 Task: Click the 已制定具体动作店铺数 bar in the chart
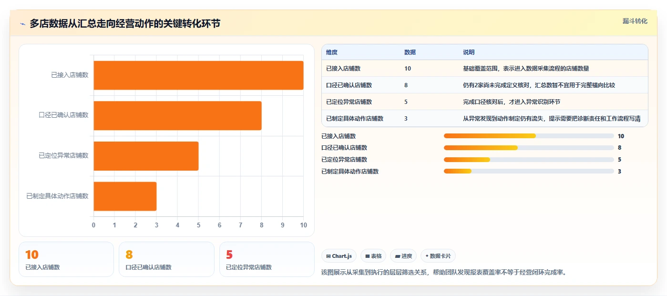point(125,196)
